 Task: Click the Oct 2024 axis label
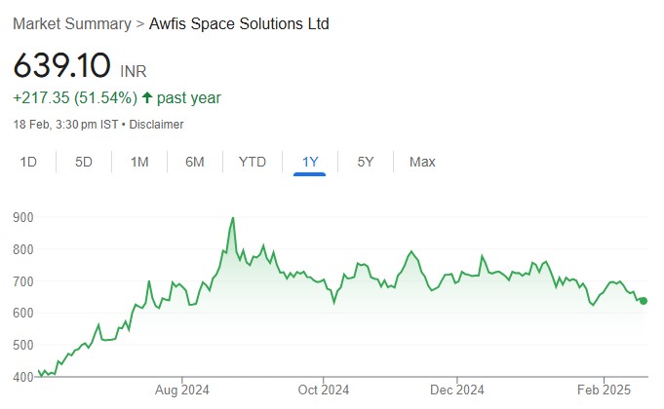pos(322,390)
